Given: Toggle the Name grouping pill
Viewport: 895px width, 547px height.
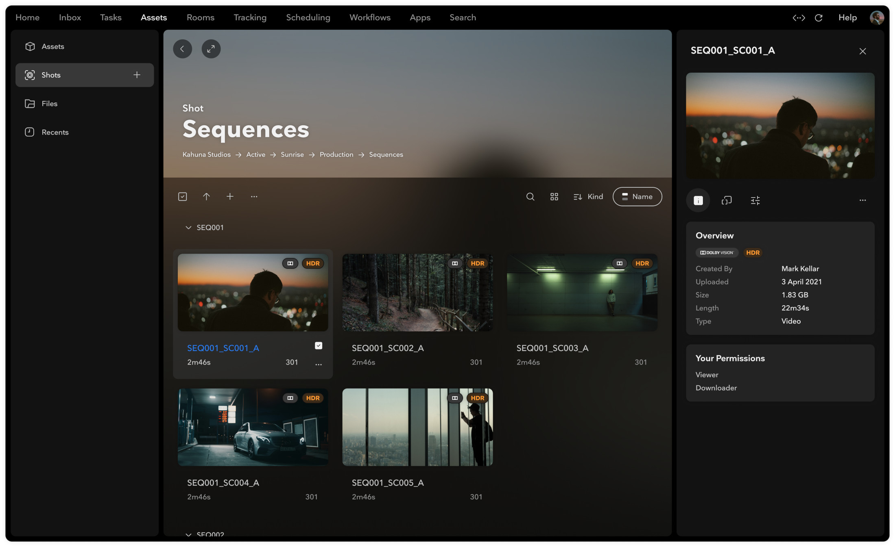Looking at the screenshot, I should click(637, 197).
